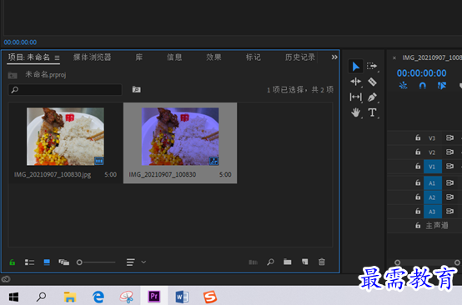Target the A3 audio track

[433, 212]
